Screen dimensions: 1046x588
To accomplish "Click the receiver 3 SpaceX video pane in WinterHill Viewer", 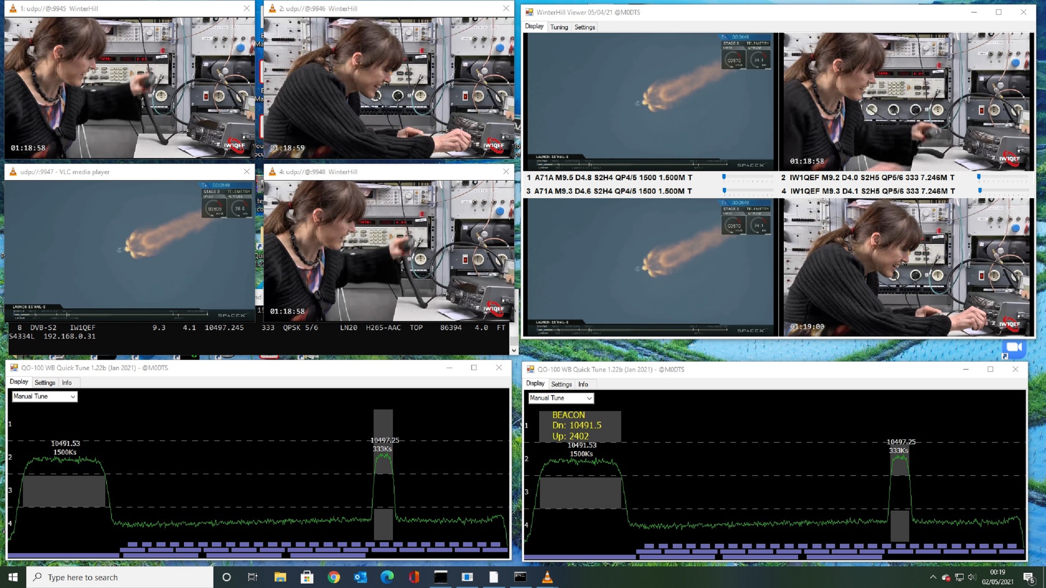I will click(650, 267).
